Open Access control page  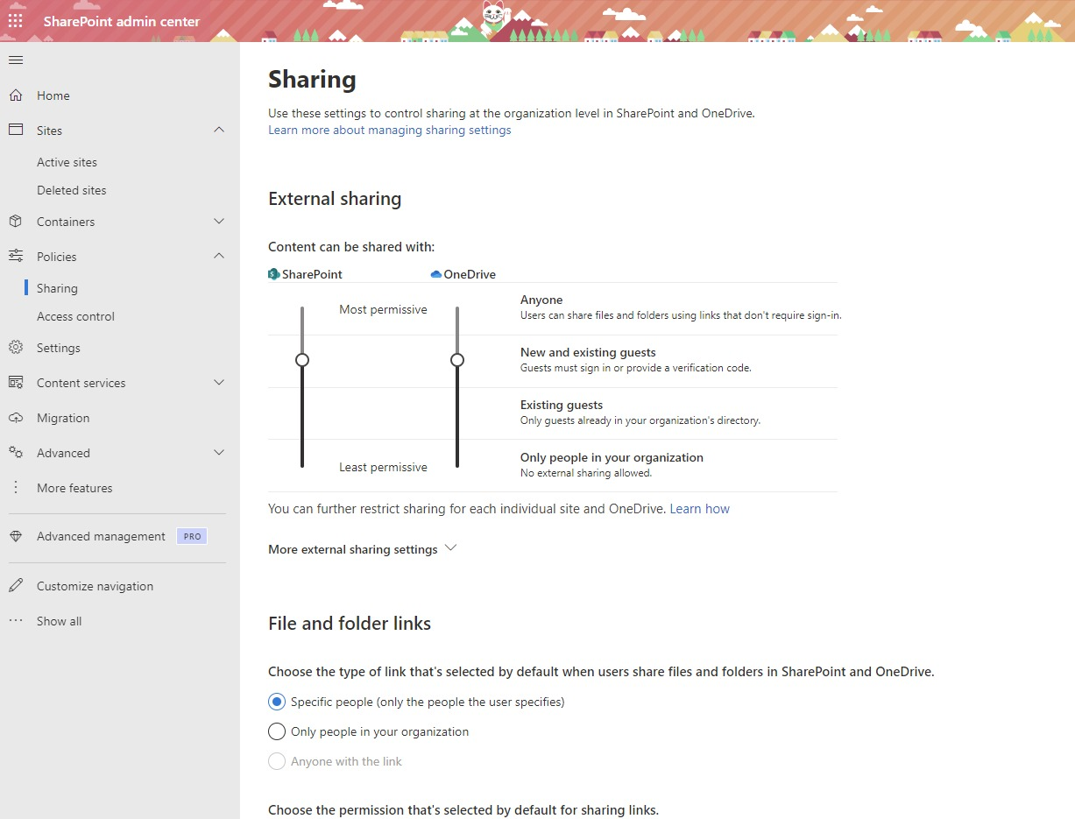click(75, 316)
